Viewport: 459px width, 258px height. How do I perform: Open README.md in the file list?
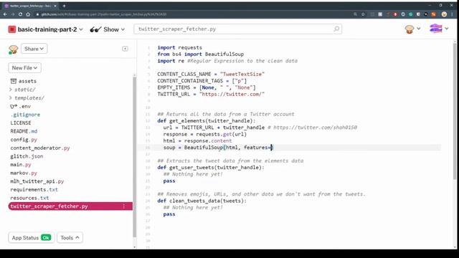[24, 131]
